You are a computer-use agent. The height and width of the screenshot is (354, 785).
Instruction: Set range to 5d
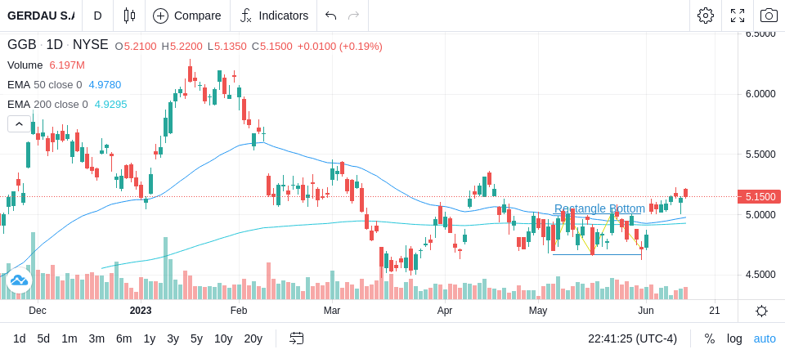click(x=43, y=339)
